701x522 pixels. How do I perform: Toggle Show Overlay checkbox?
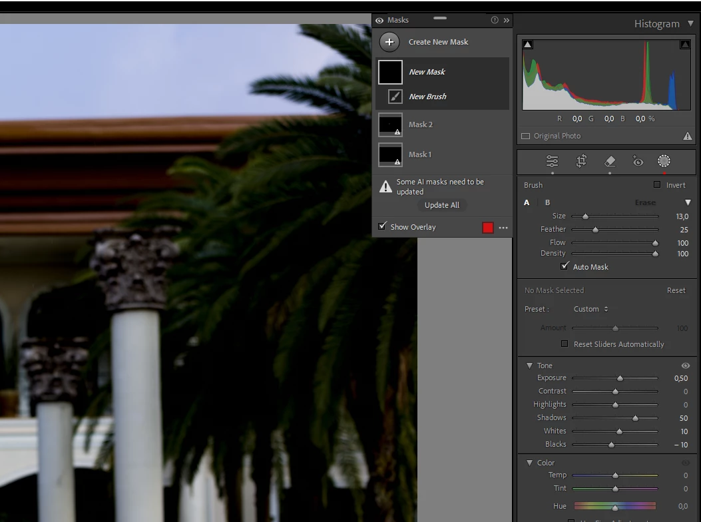pos(382,226)
